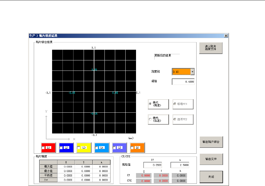The height and width of the screenshot is (186, 265).
Task: Click the 读入贴片结果文件 button
Action: tap(211, 48)
